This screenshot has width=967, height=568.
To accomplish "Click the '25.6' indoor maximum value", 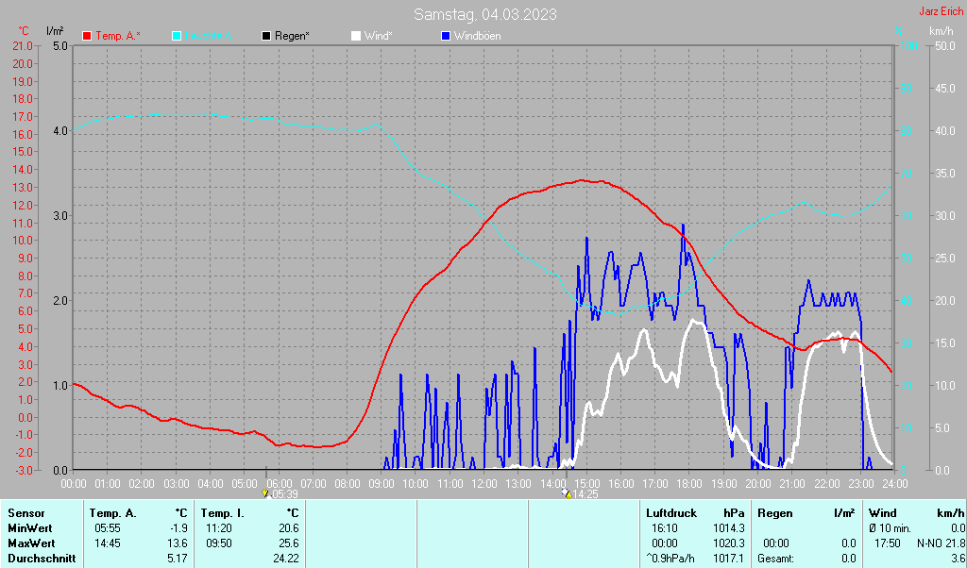I will pos(289,544).
